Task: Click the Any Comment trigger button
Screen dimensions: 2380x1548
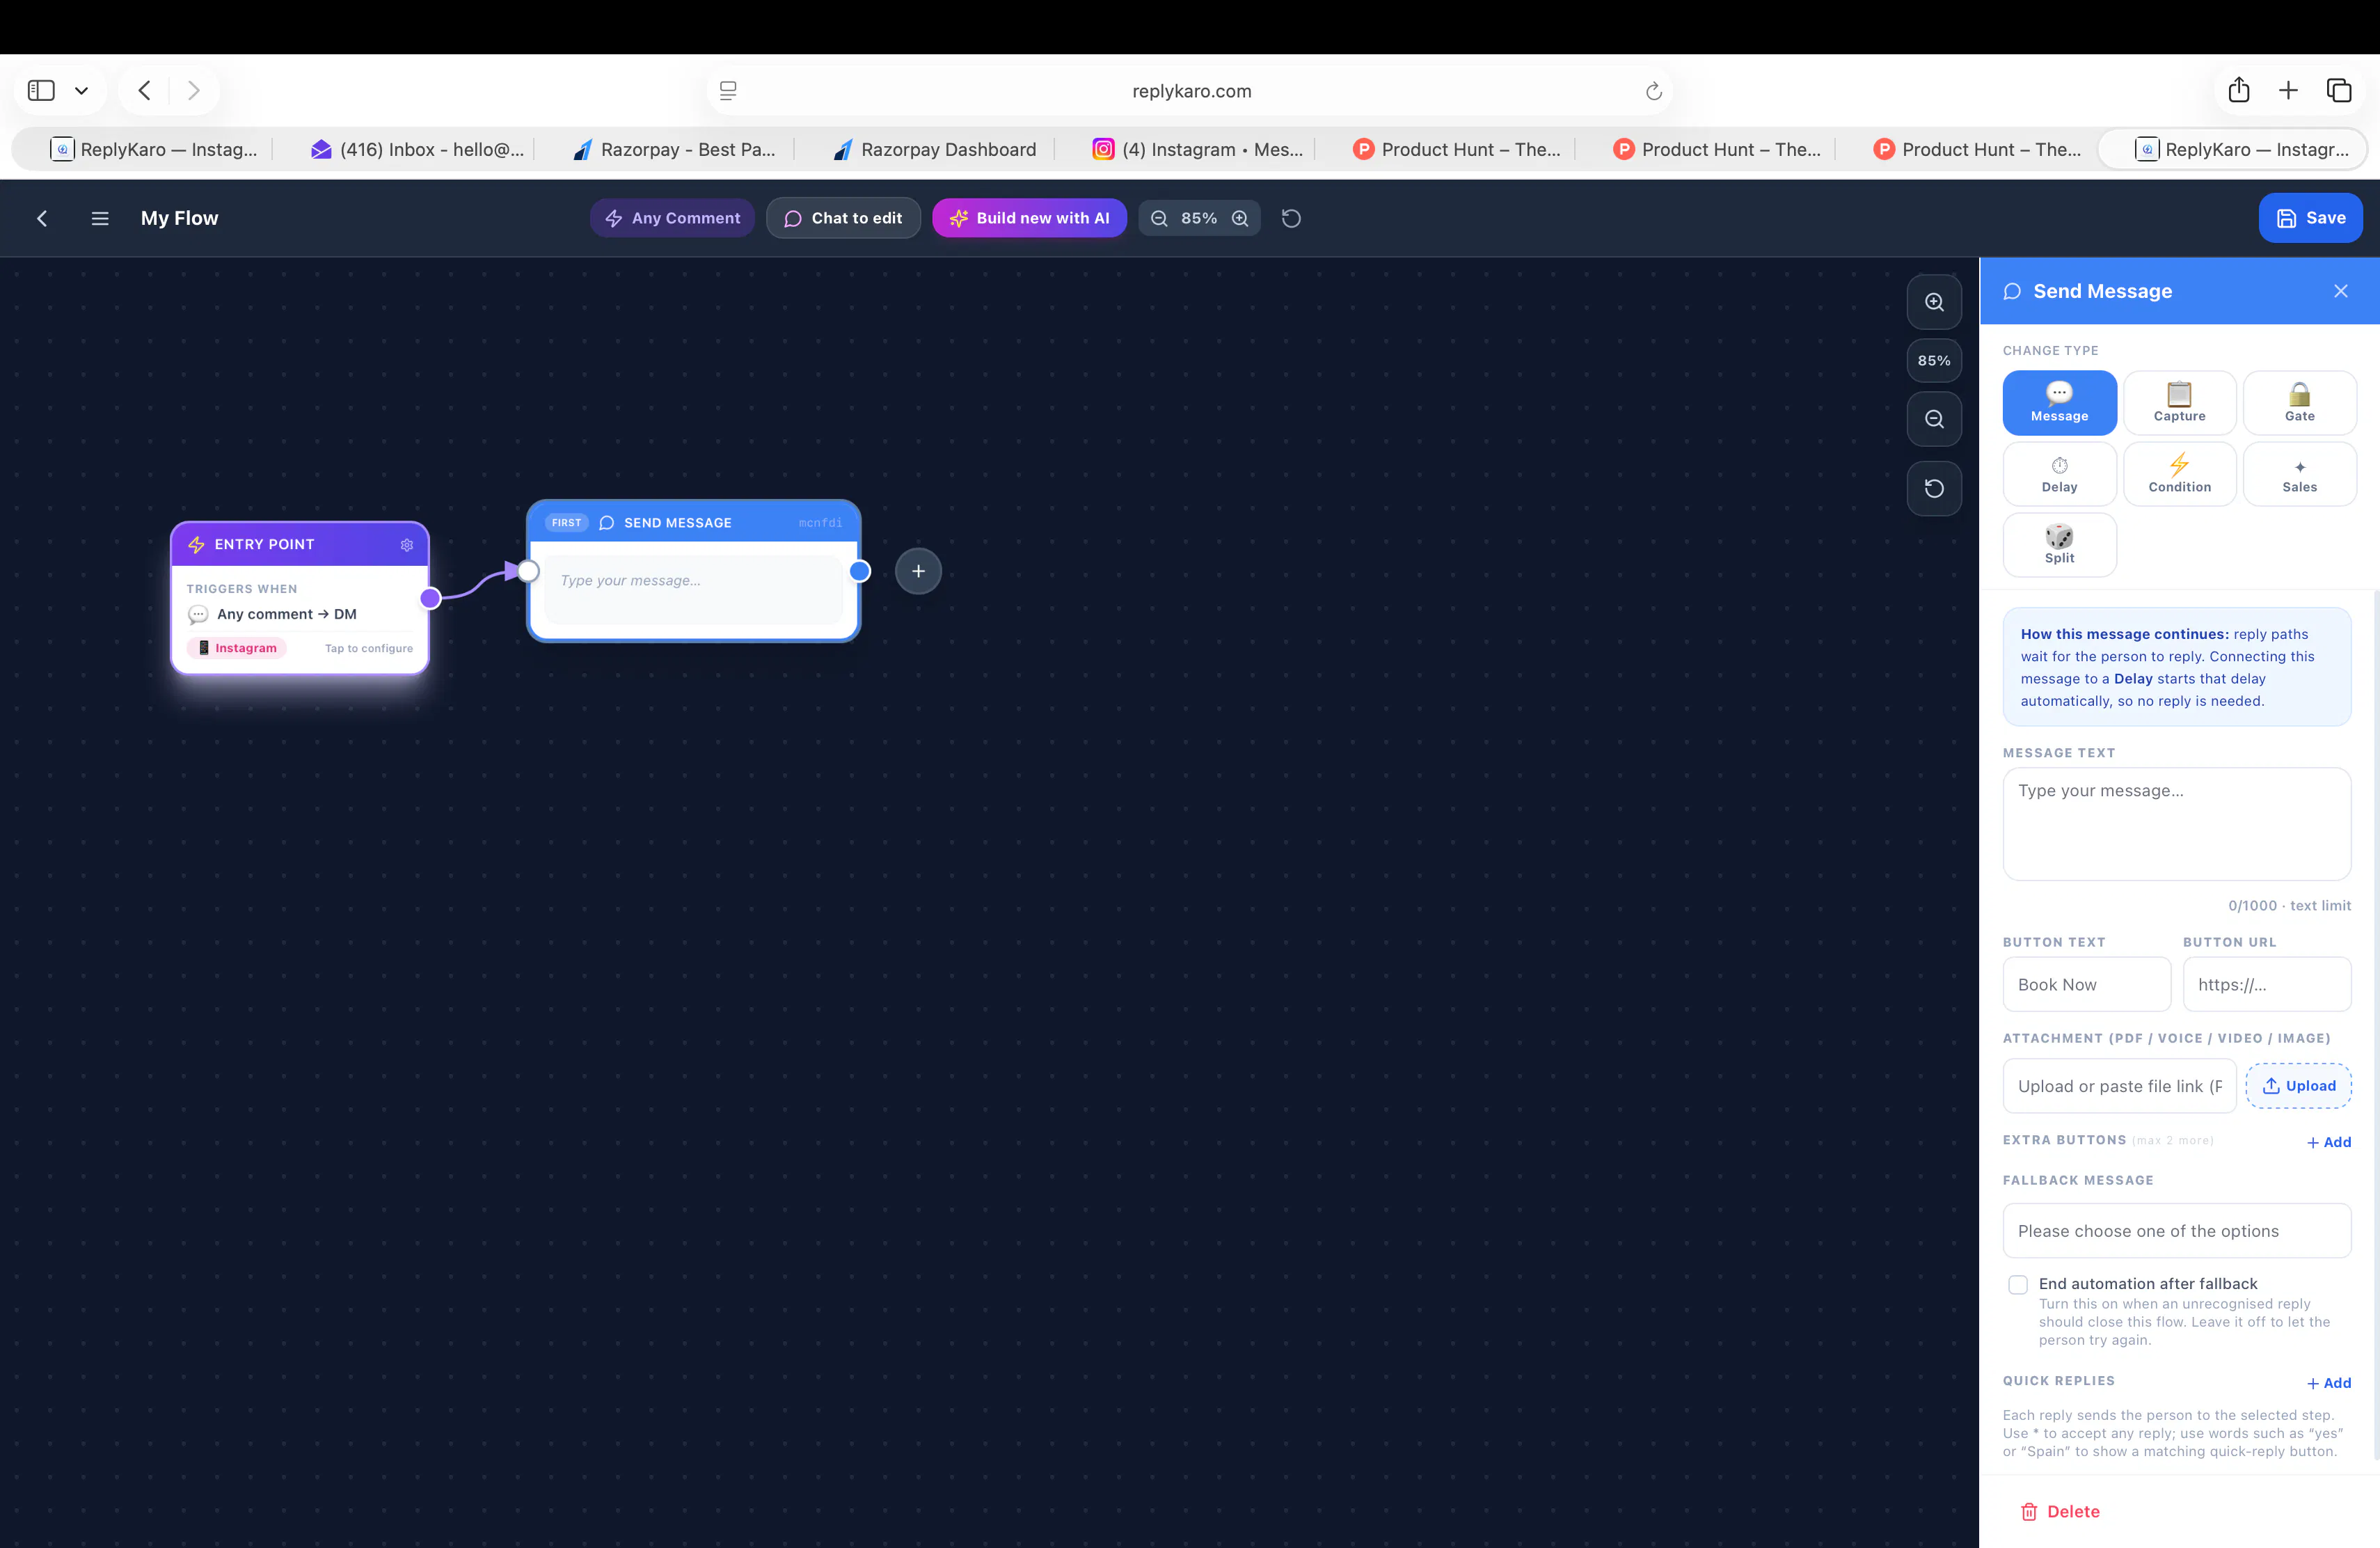Action: point(672,218)
